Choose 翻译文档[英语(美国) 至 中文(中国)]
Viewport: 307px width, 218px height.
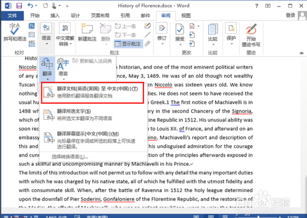click(x=93, y=93)
